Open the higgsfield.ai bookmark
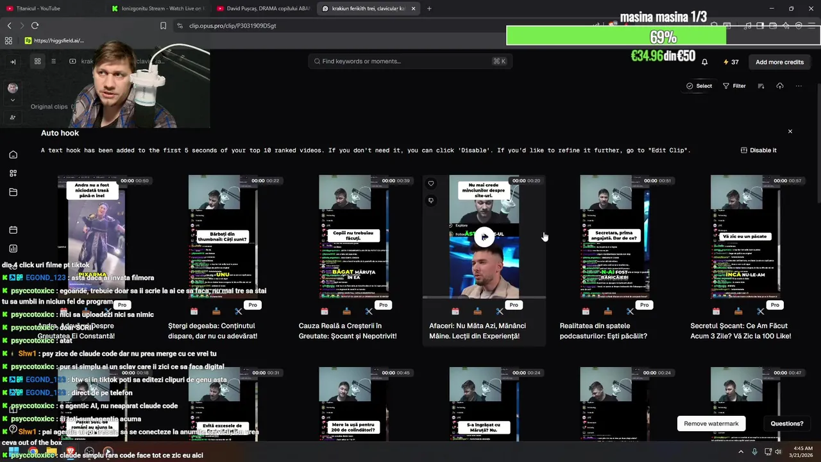This screenshot has width=821, height=462. pyautogui.click(x=54, y=40)
